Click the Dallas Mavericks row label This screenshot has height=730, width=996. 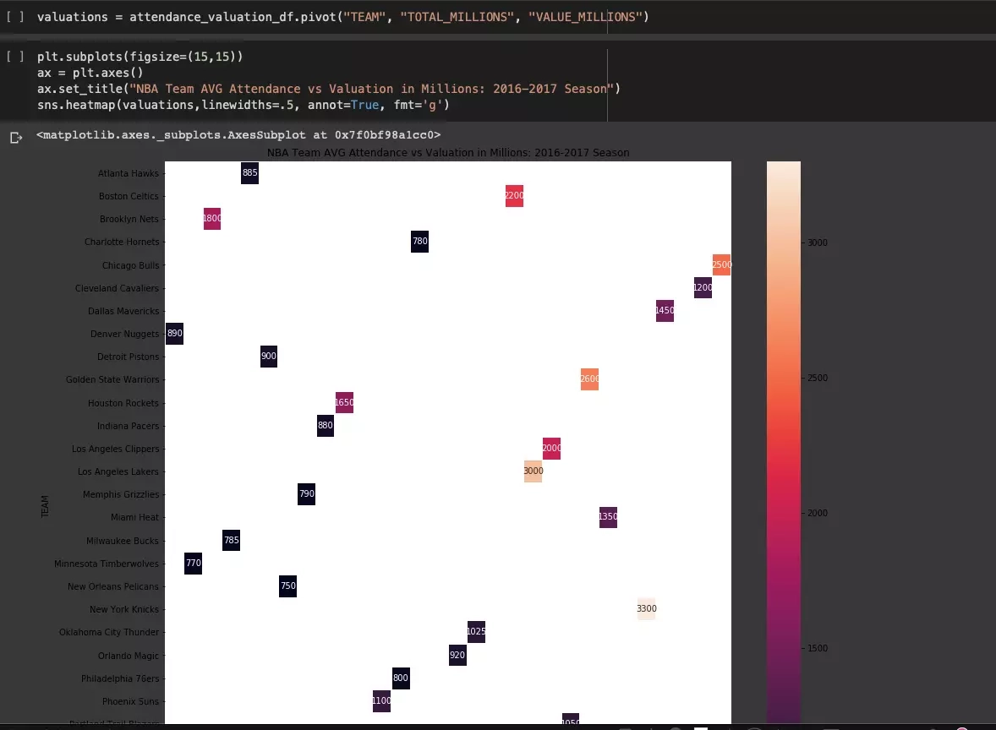click(x=123, y=311)
